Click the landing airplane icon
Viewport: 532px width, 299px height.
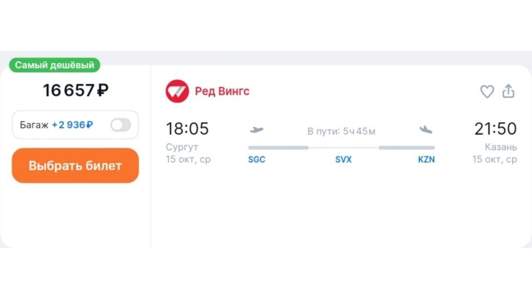point(426,130)
